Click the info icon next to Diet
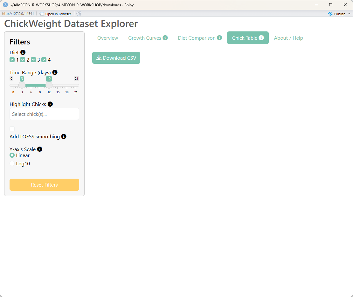Screen dimensions: 353x297 point(23,52)
